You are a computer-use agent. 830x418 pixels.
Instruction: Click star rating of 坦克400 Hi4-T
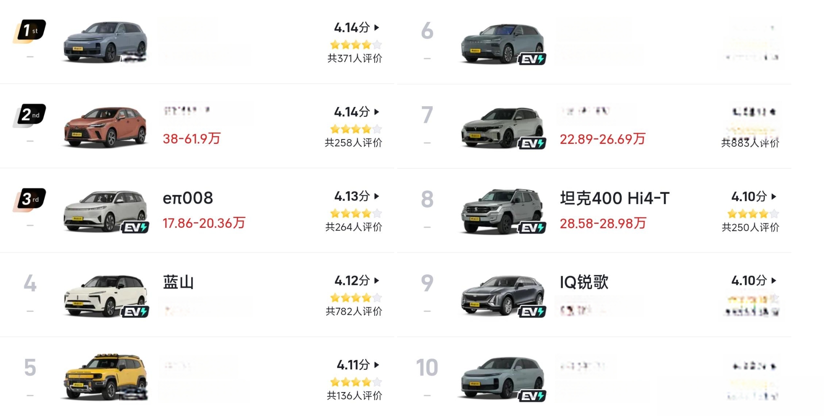(753, 214)
